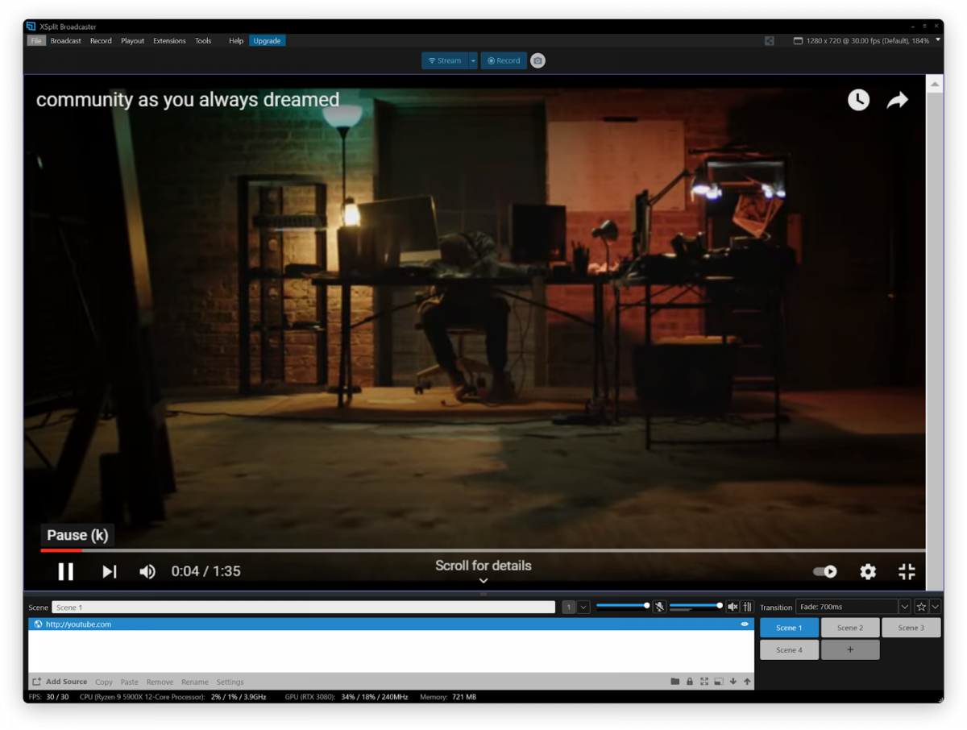This screenshot has height=730, width=967.
Task: Expand the arrow beside the star icon
Action: click(936, 607)
